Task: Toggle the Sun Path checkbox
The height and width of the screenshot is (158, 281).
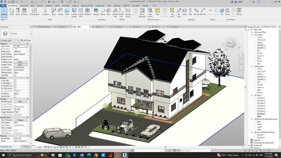Action: (x=15, y=75)
